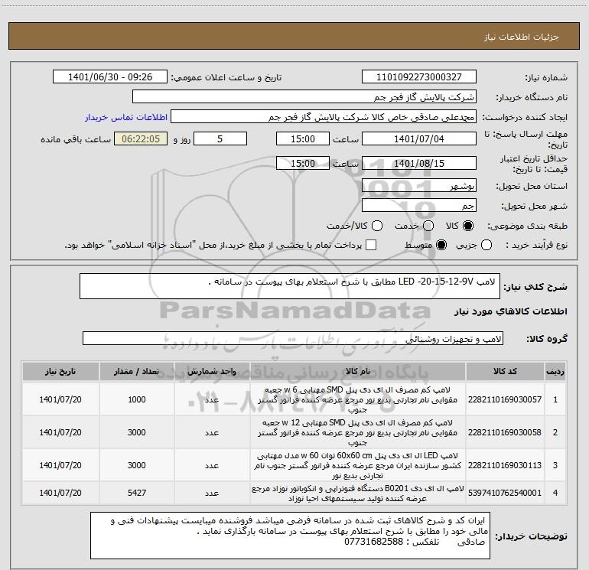
Task: Click the واحد شمارش column header
Action: [x=212, y=372]
